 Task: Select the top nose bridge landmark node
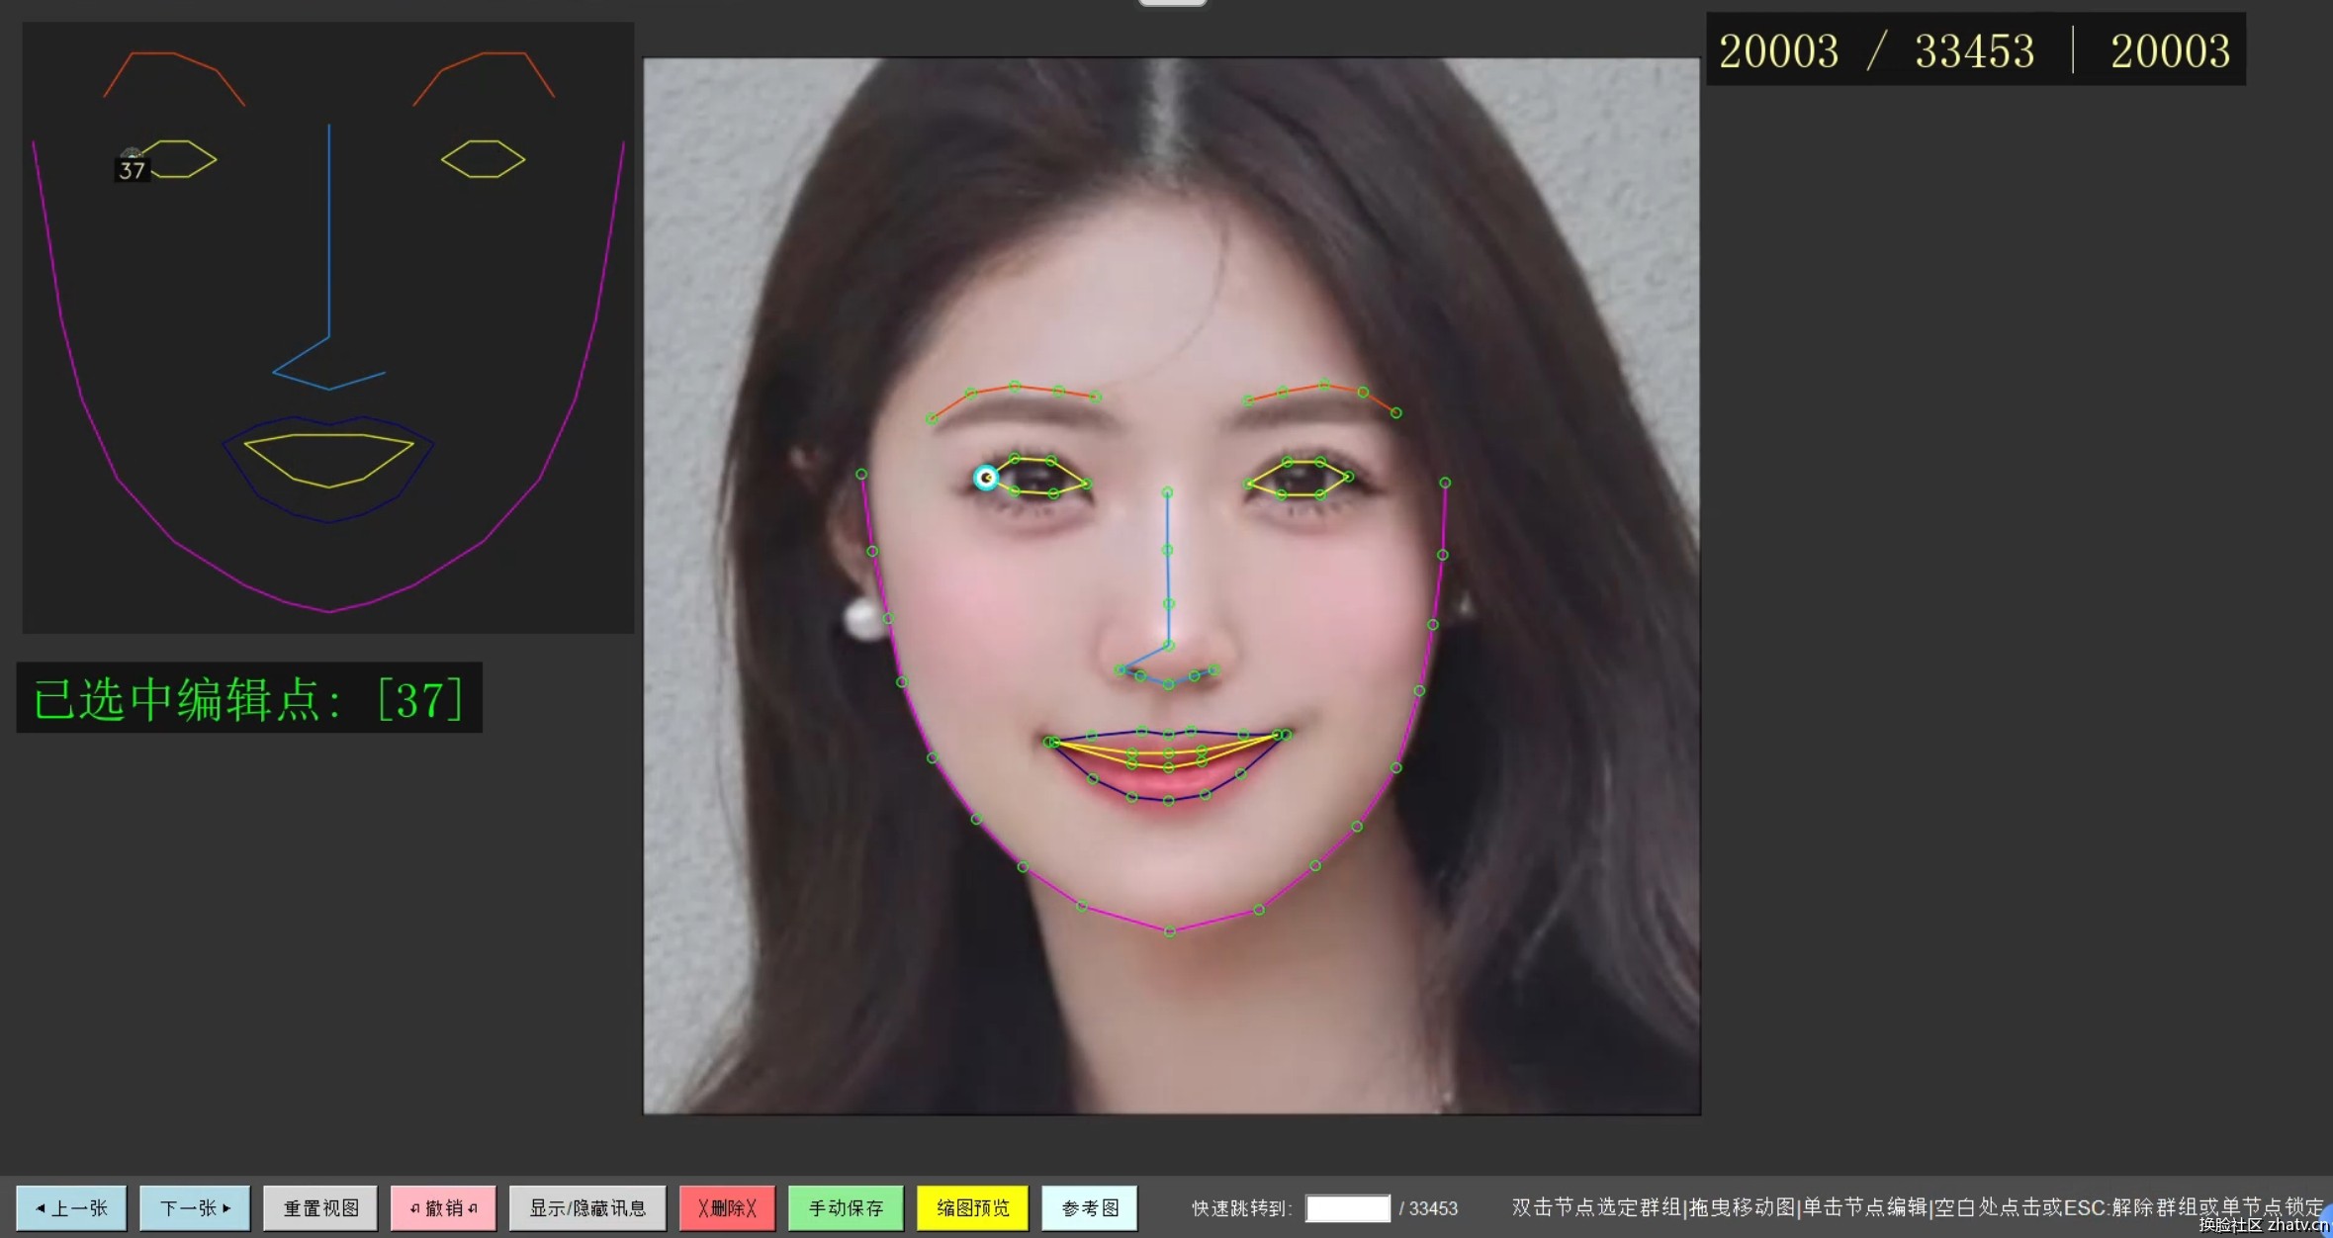[x=1168, y=491]
